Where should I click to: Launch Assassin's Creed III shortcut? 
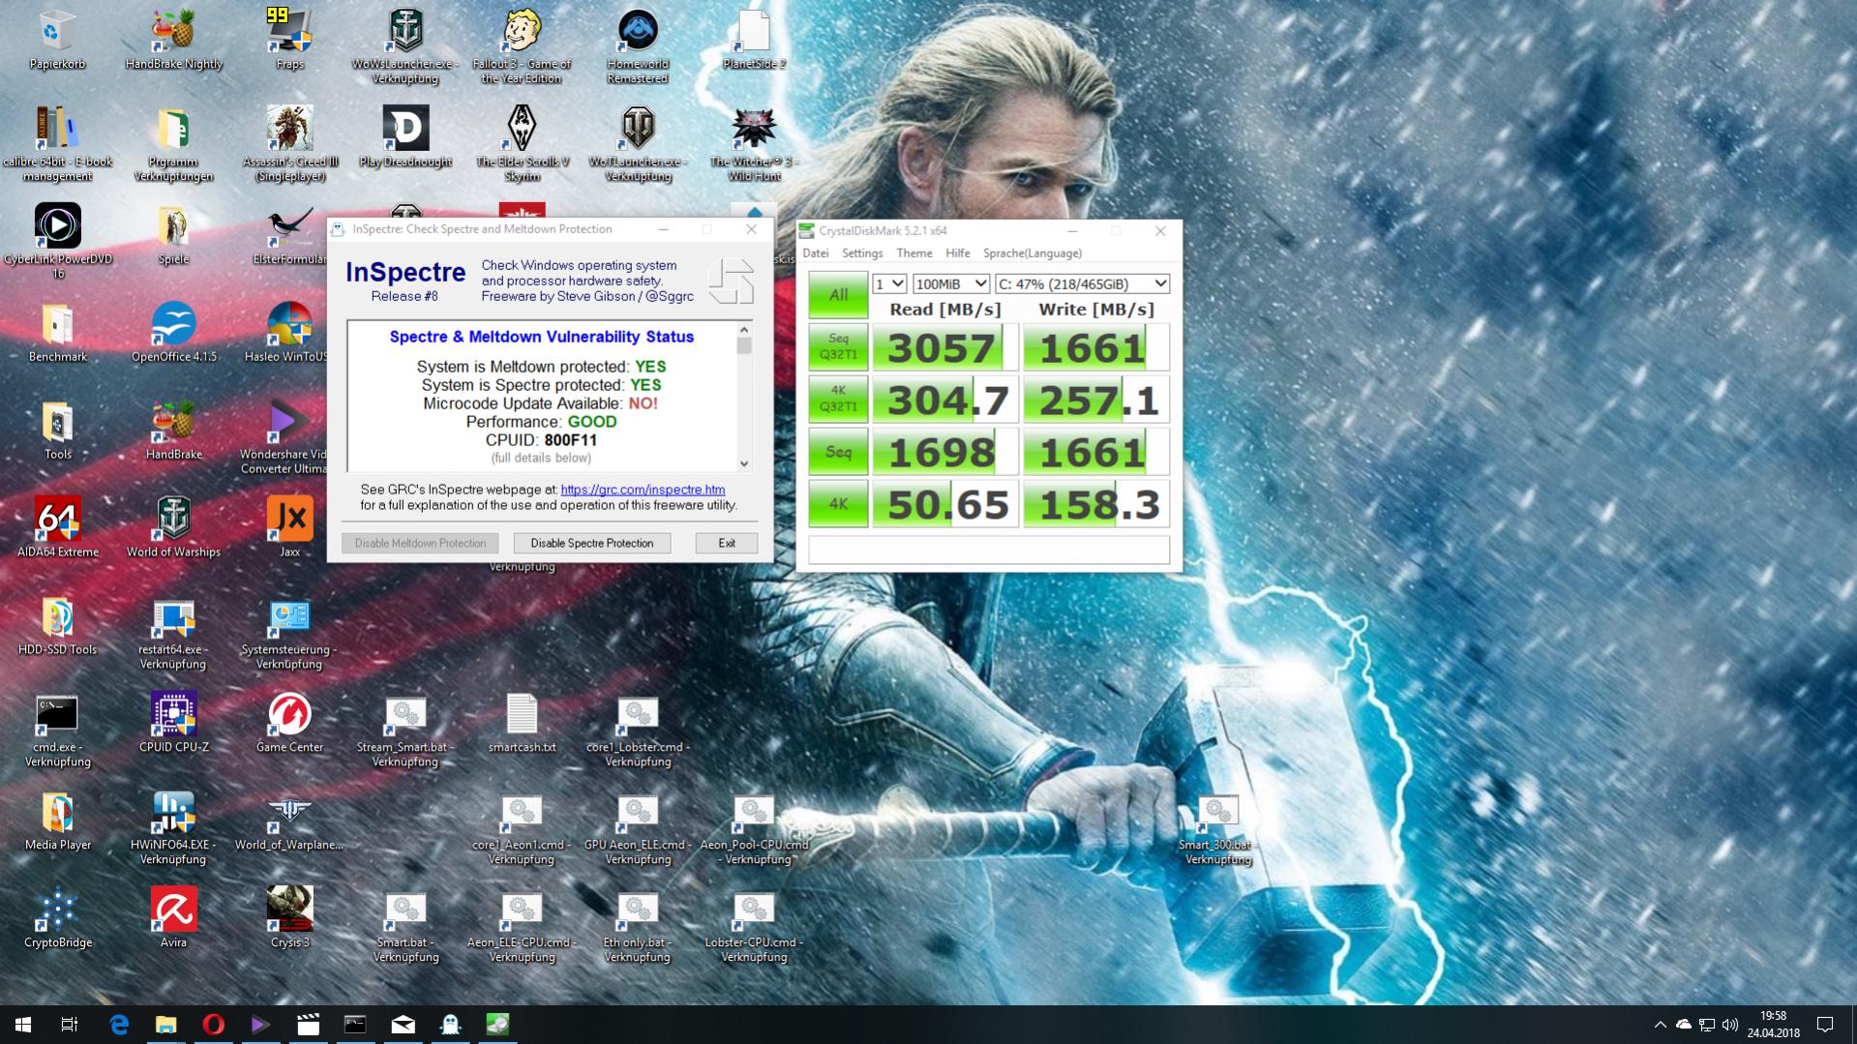[289, 143]
